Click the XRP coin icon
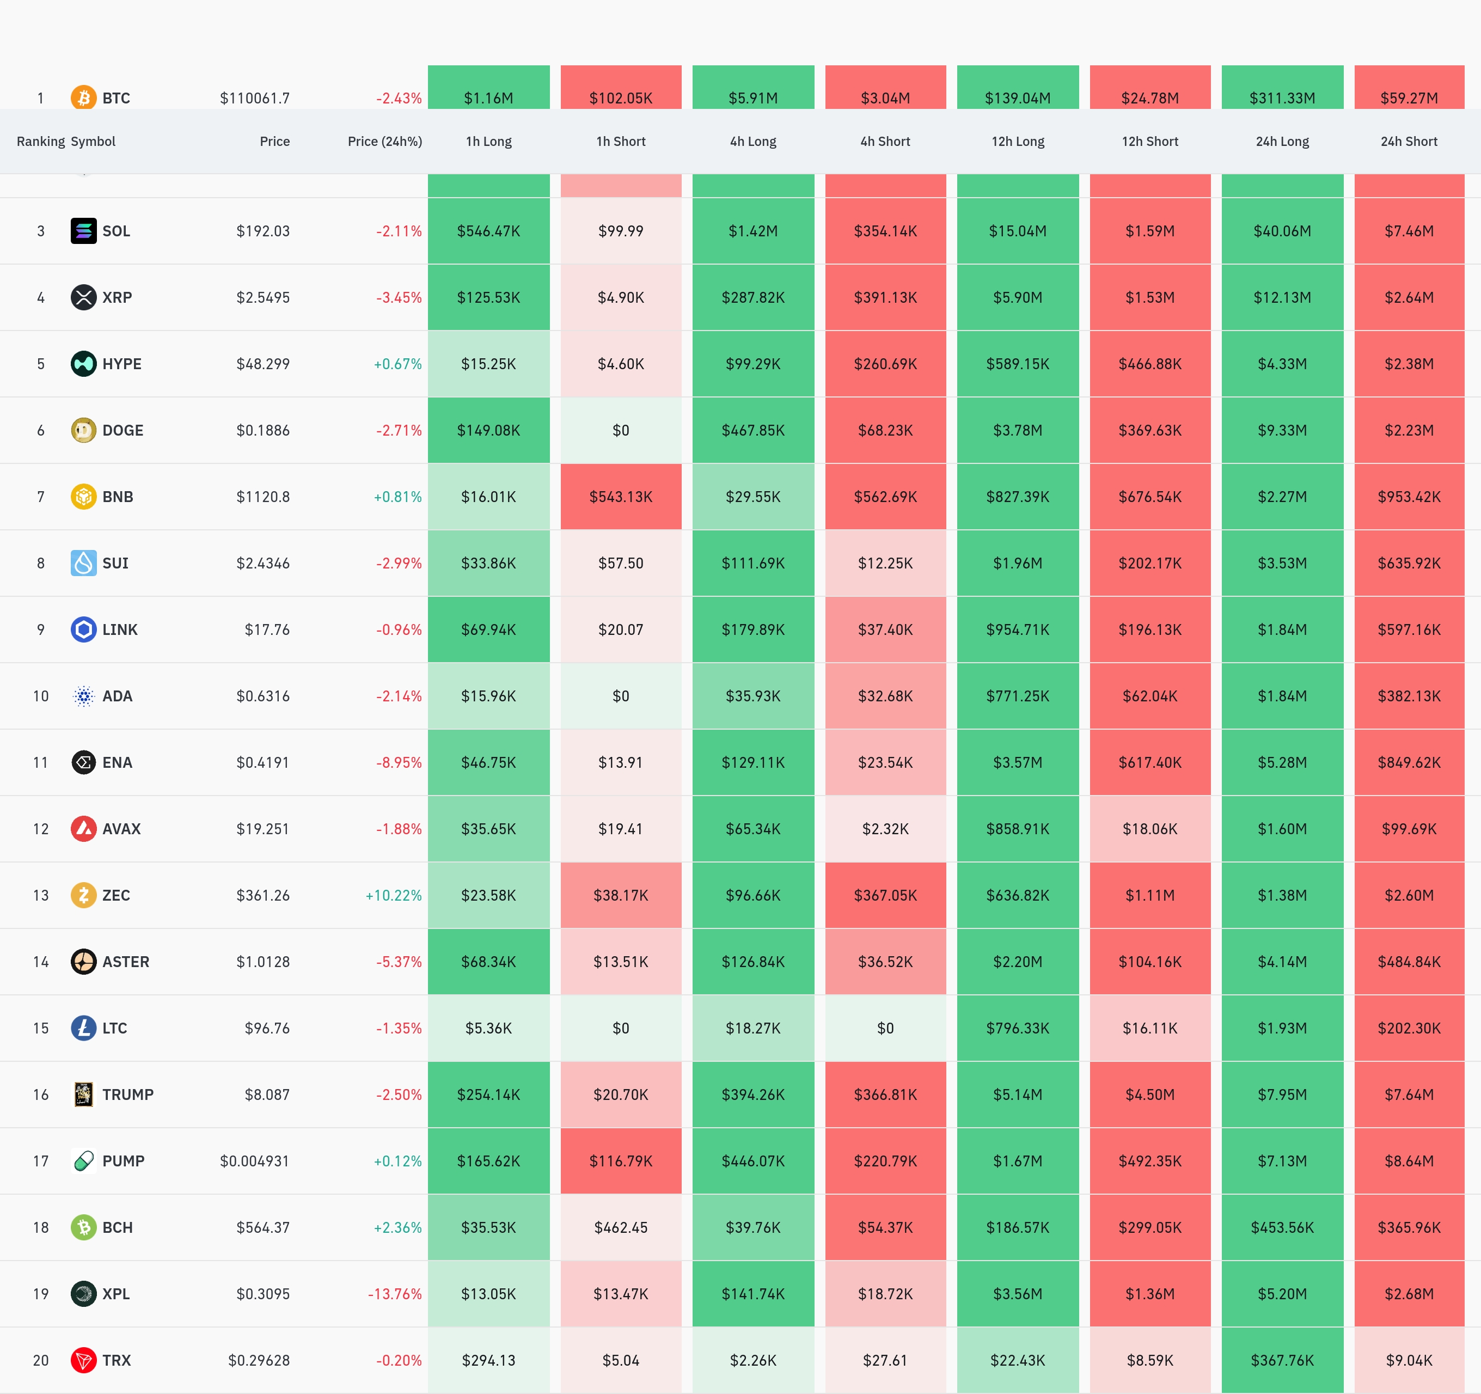Image resolution: width=1481 pixels, height=1394 pixels. click(83, 297)
